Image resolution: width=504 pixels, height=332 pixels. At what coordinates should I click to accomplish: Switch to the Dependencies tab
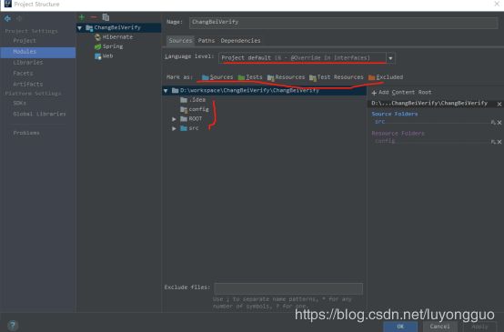click(240, 41)
